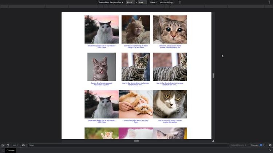Click the viewport width input field
The image size is (273, 153).
130,2
